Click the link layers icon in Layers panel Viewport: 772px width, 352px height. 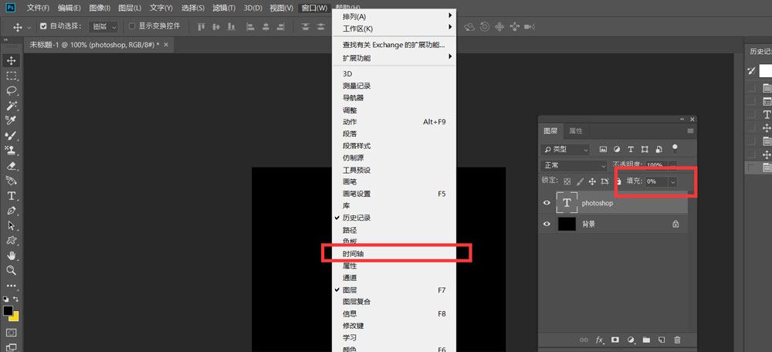(584, 340)
